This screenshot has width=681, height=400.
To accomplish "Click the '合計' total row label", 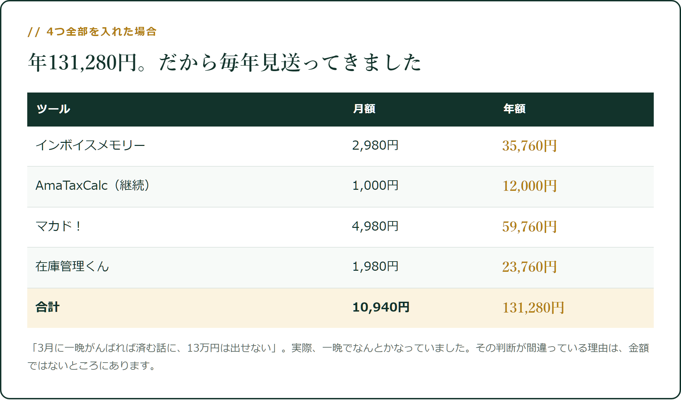I will point(47,307).
